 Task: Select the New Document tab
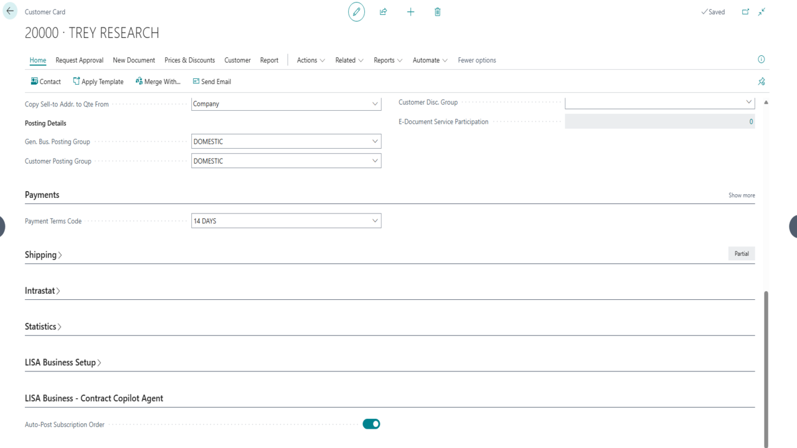pos(134,60)
